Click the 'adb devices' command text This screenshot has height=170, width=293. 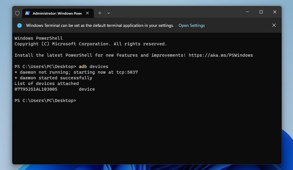coord(93,67)
